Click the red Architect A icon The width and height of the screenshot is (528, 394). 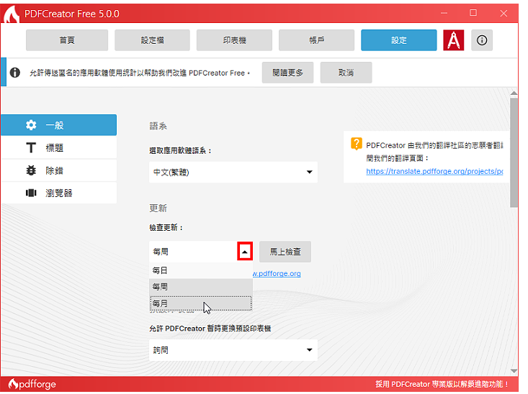(x=454, y=40)
